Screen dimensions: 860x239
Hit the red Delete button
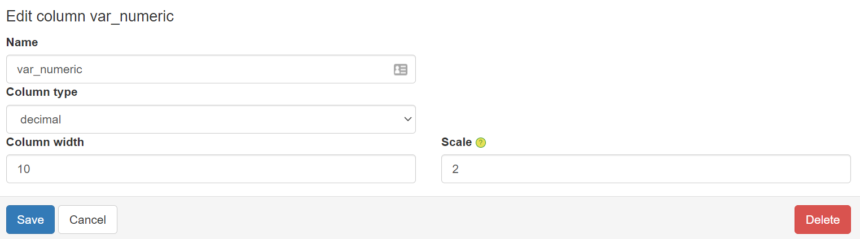pos(822,219)
